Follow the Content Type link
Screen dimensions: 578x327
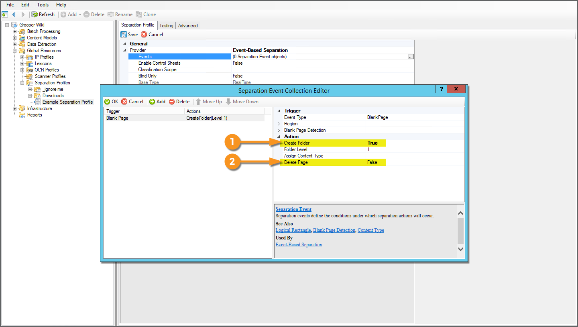[371, 230]
